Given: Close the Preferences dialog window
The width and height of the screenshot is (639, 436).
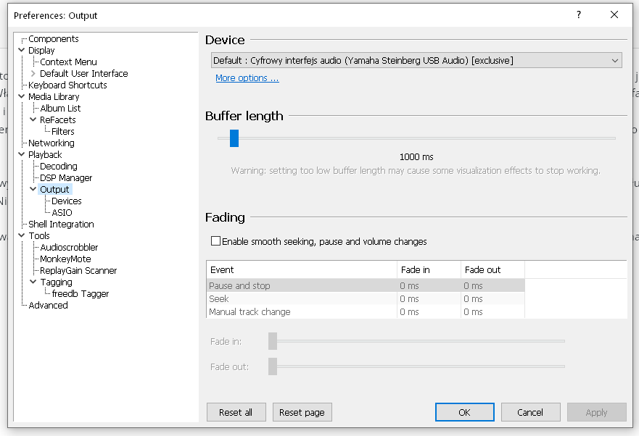Looking at the screenshot, I should tap(614, 14).
